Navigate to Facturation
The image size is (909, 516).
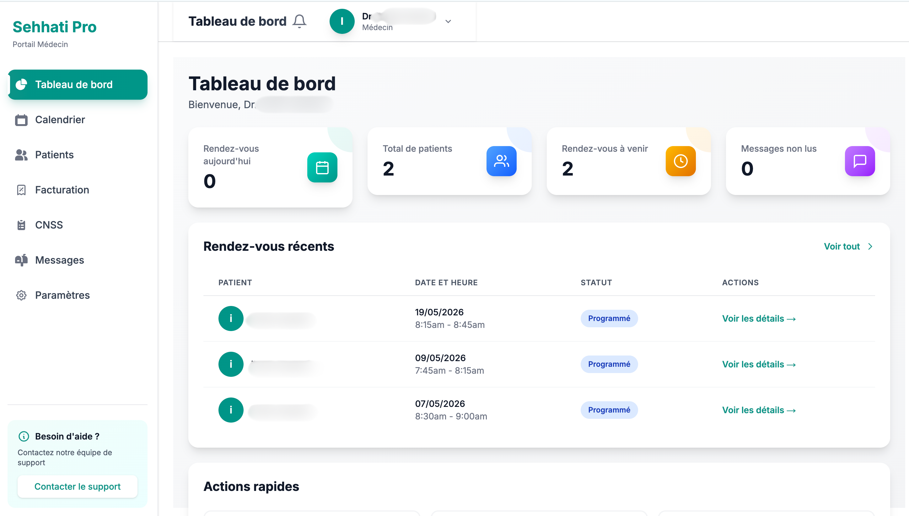click(78, 190)
